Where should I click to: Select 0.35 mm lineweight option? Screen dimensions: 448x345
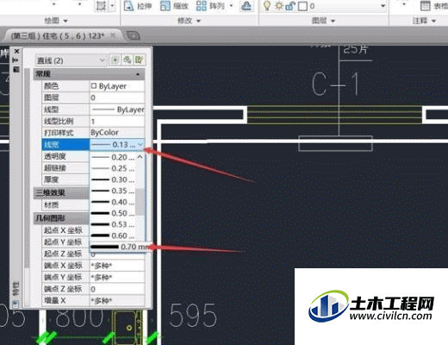click(113, 191)
